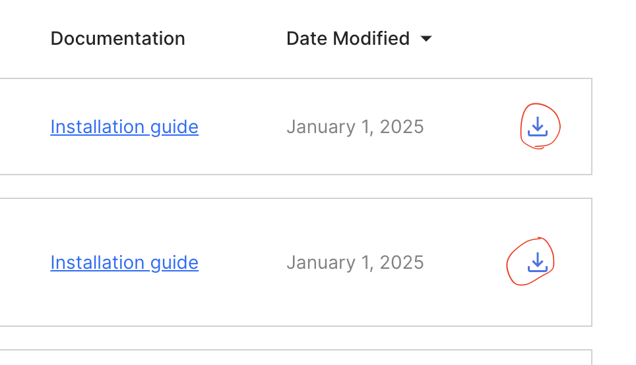Select the January 1, 2025 date in the second row
This screenshot has width=636, height=365.
[355, 262]
